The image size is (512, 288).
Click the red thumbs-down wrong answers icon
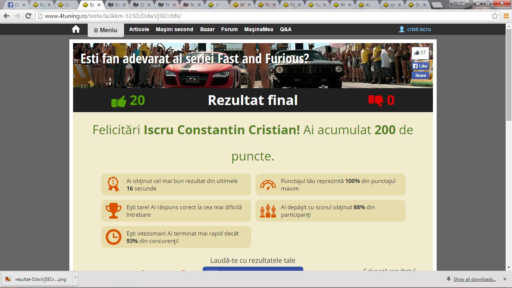click(376, 100)
